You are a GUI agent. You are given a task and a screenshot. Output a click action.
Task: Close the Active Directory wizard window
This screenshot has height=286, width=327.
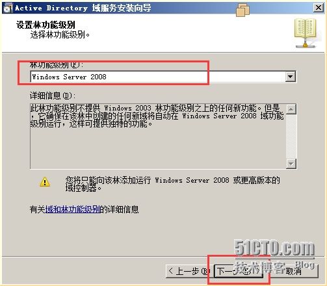click(x=319, y=8)
